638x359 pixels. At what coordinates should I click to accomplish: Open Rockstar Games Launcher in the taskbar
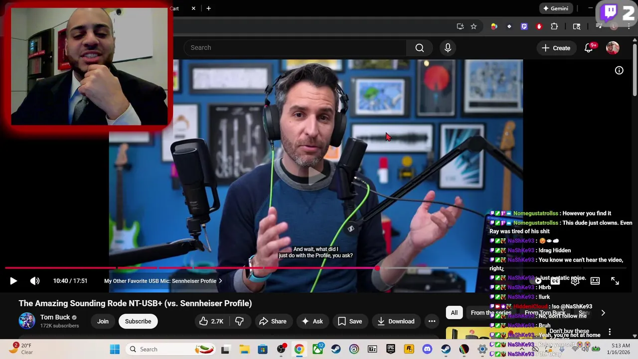click(409, 349)
